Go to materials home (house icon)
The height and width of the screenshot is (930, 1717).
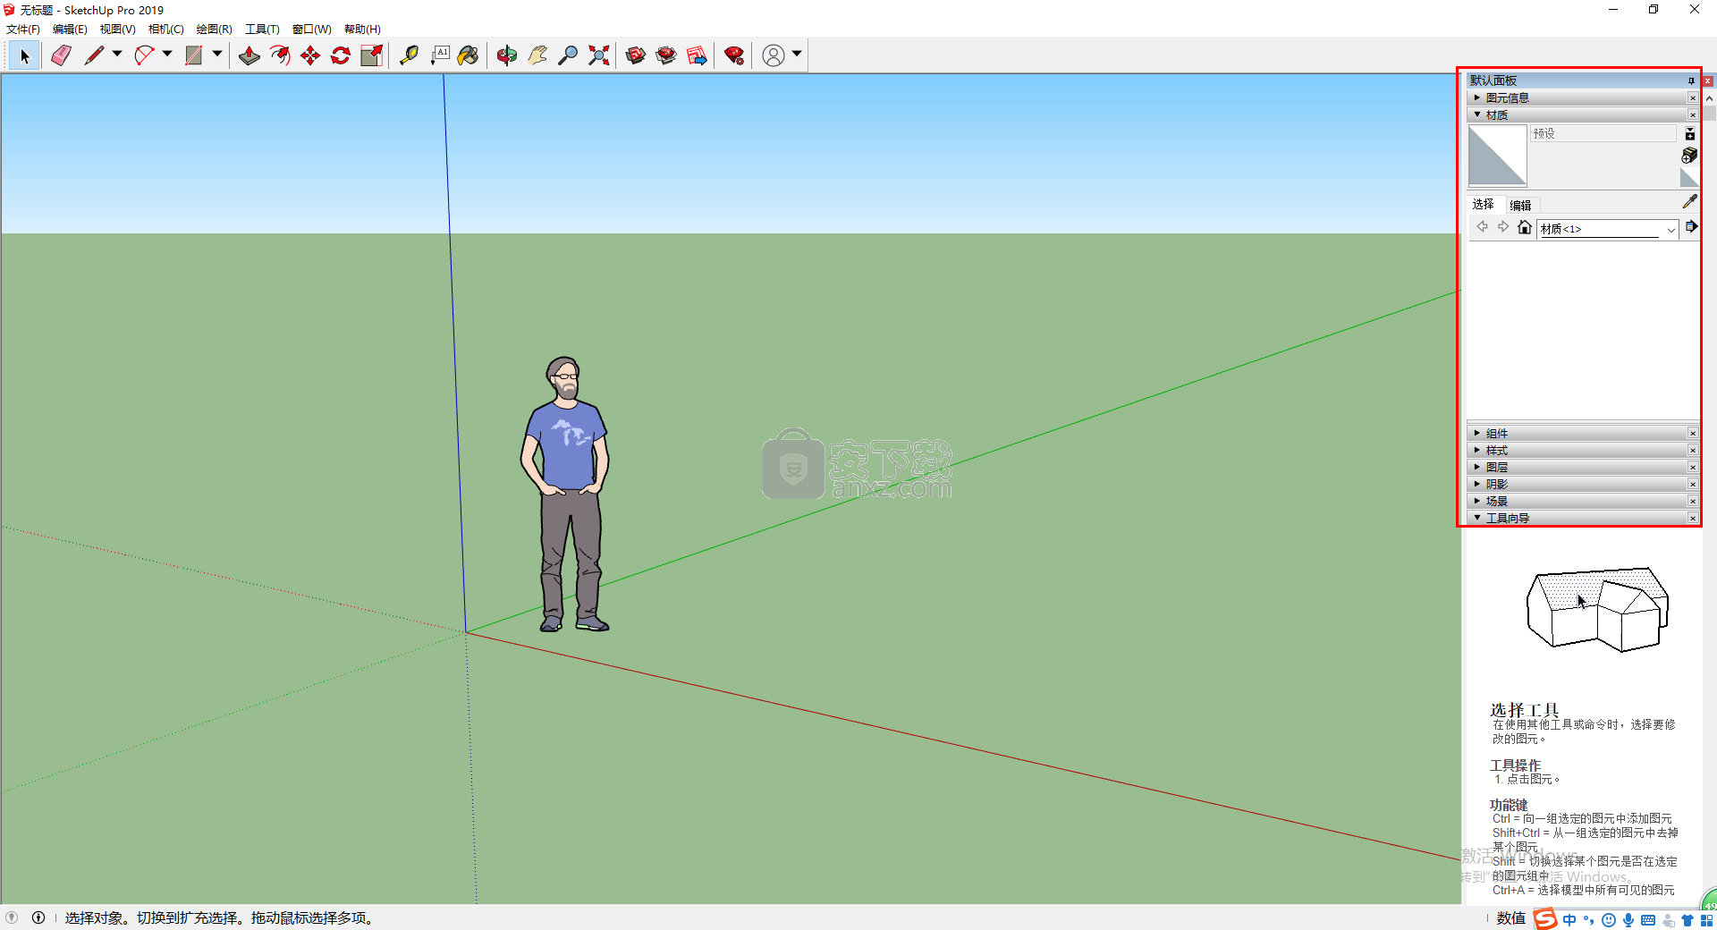pos(1525,227)
